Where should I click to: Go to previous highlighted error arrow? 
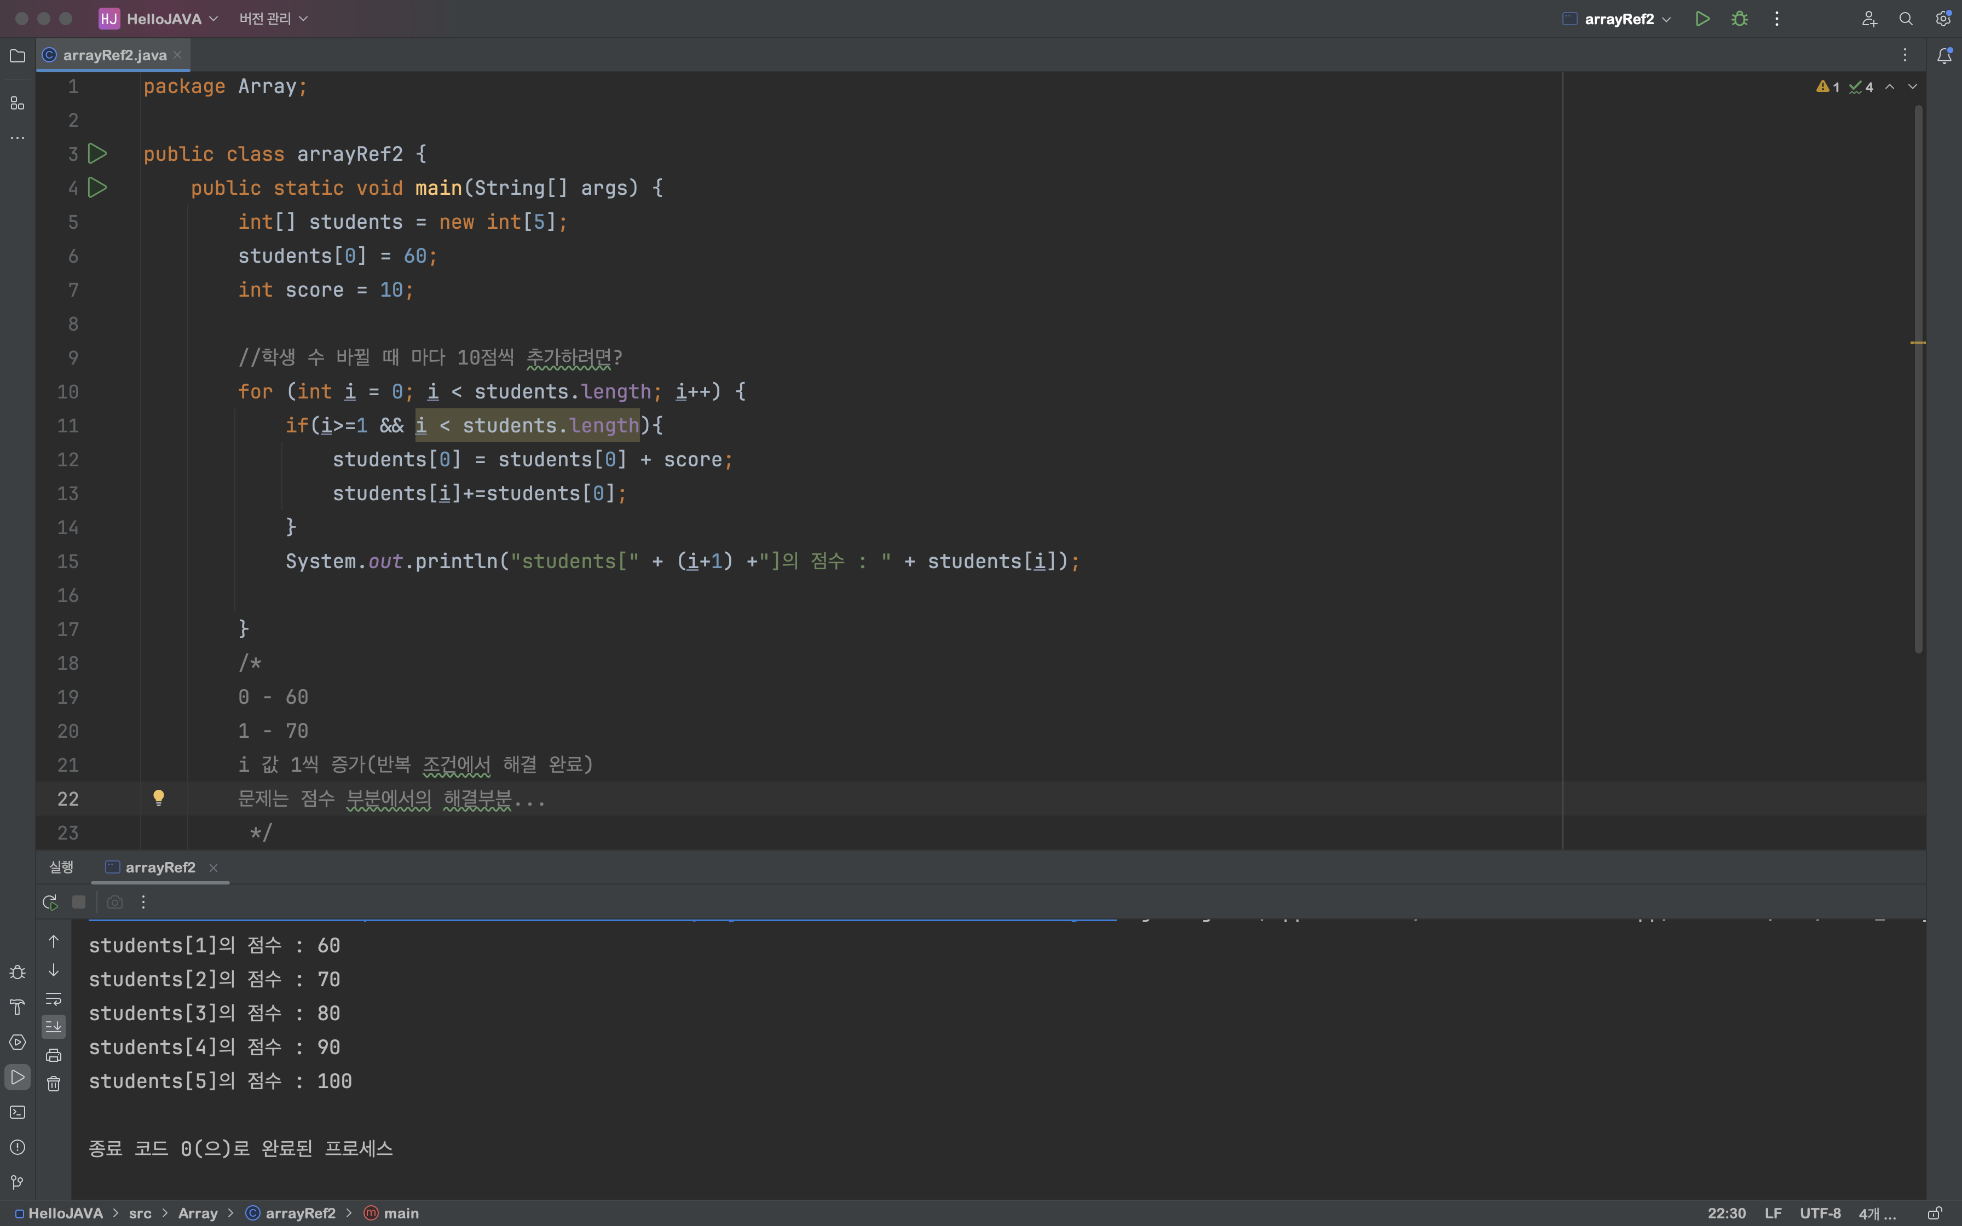(x=1890, y=86)
